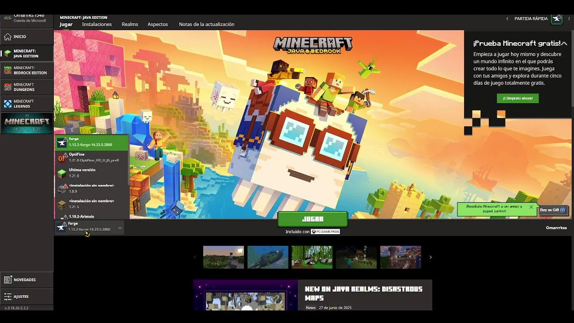The image size is (574, 323).
Task: Click PC Game Pass badge
Action: (x=325, y=232)
